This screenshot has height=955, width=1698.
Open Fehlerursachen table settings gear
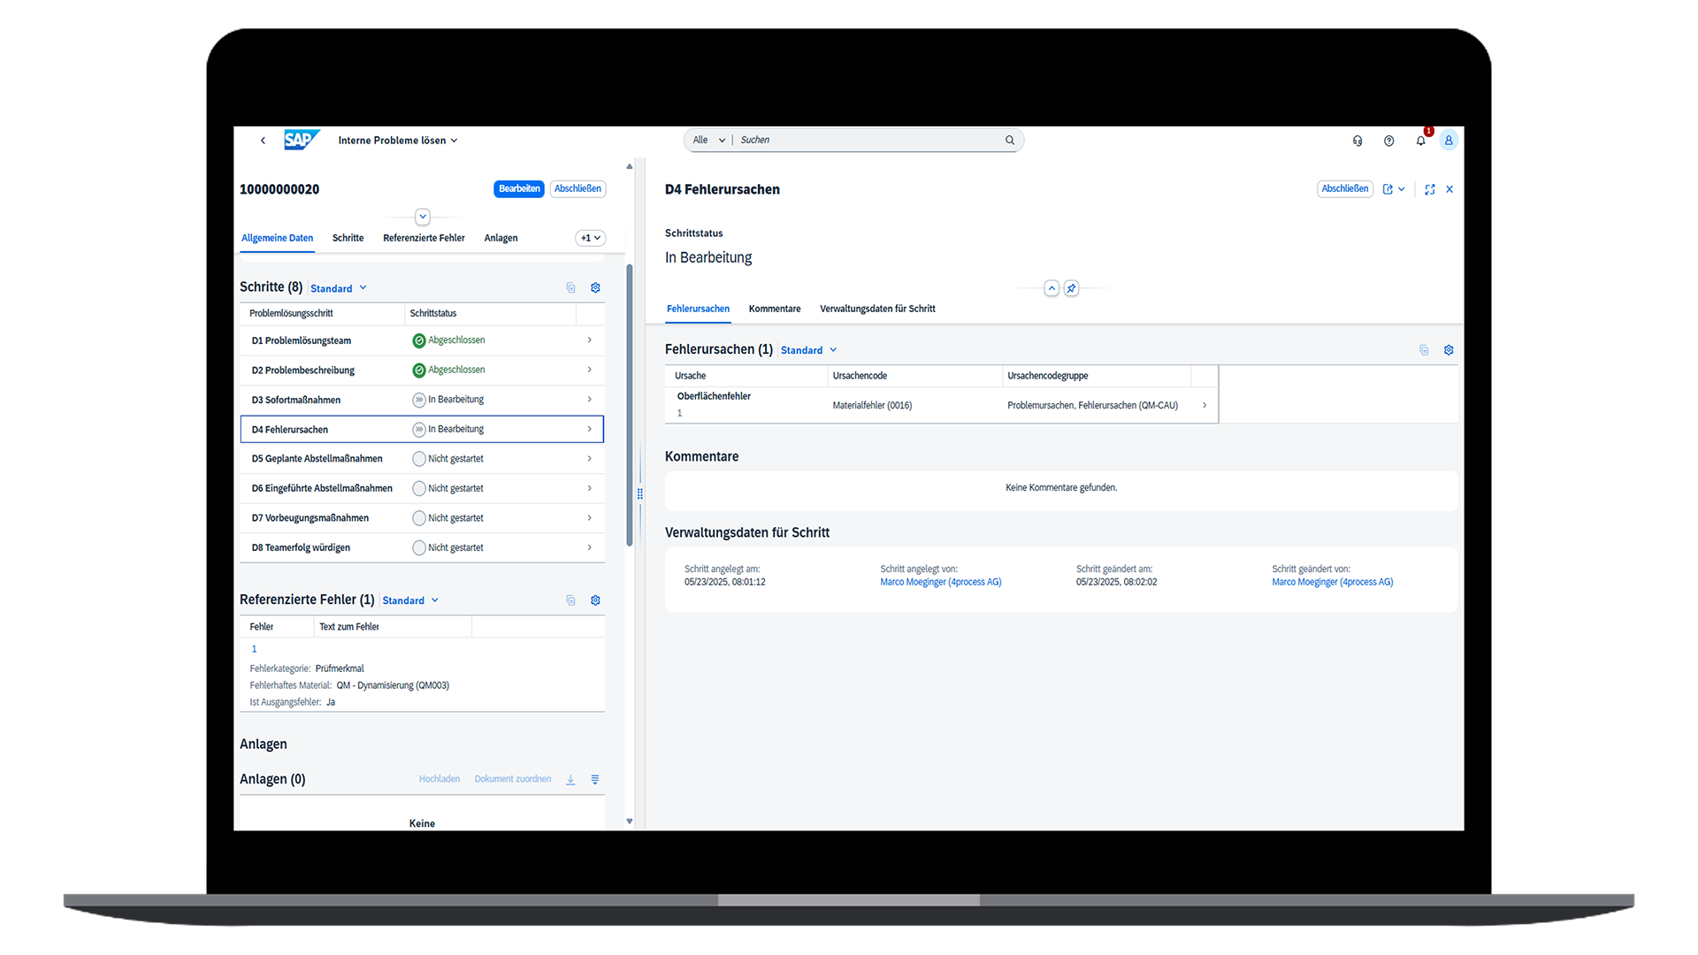pyautogui.click(x=1448, y=350)
